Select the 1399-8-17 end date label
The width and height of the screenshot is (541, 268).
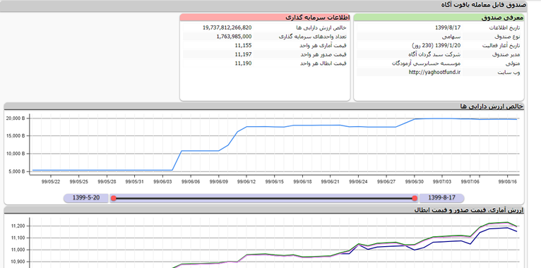click(x=441, y=197)
